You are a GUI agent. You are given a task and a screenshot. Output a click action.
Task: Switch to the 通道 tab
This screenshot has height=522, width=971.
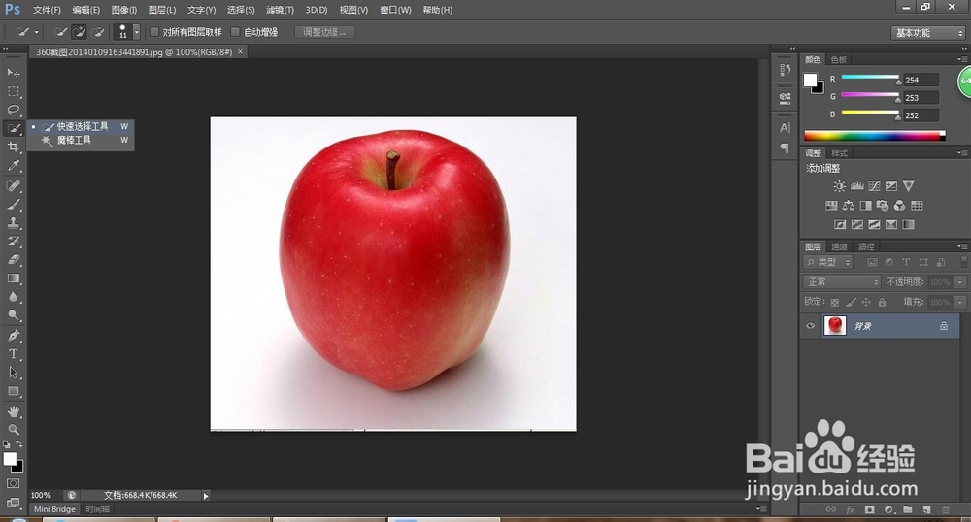click(839, 246)
